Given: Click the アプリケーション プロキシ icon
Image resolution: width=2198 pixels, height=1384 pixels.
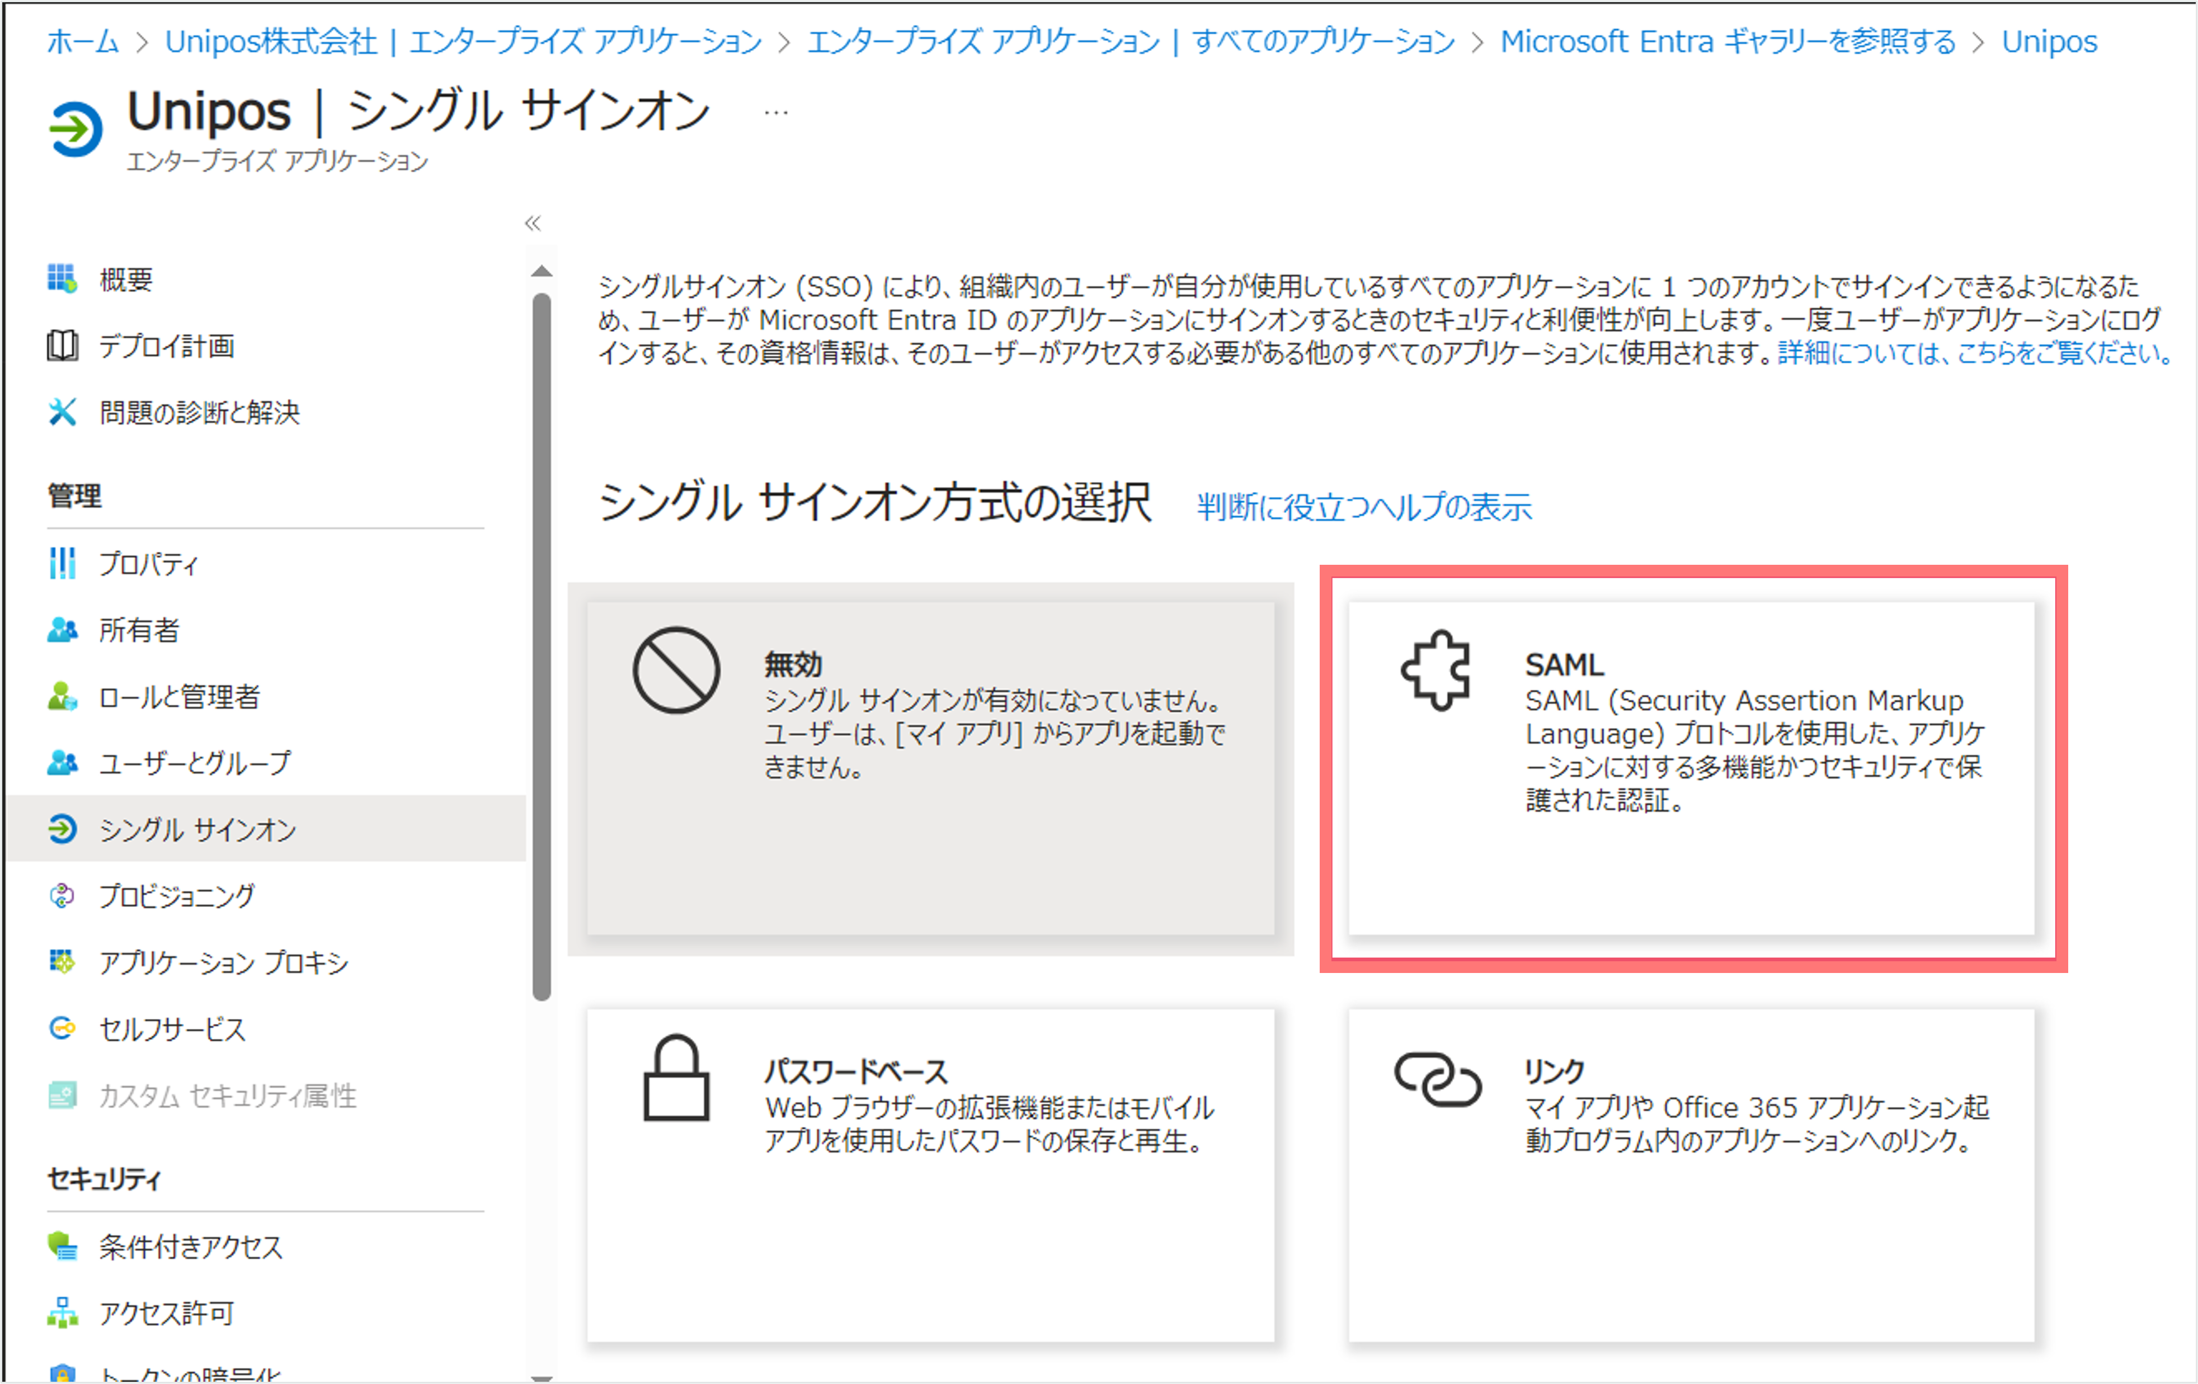Looking at the screenshot, I should pyautogui.click(x=62, y=962).
